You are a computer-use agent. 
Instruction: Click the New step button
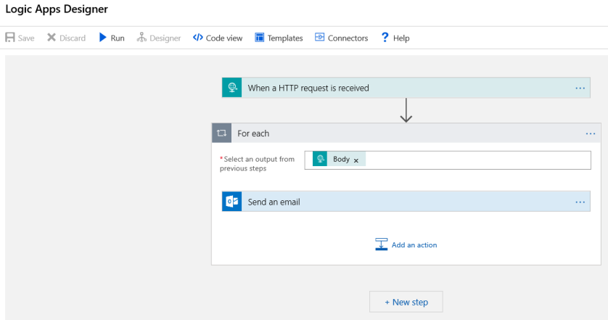pos(406,302)
